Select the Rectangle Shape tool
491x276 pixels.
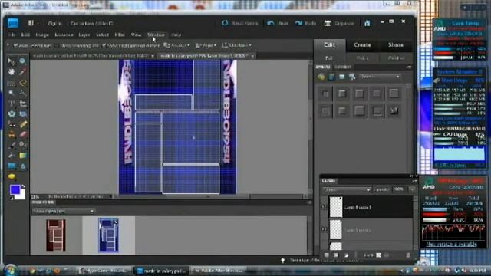[x=12, y=166]
